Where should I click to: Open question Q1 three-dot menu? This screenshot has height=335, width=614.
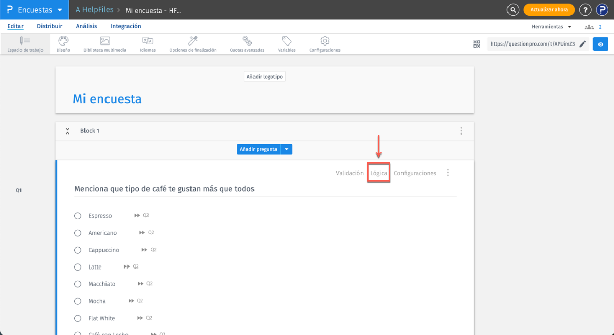pos(448,173)
